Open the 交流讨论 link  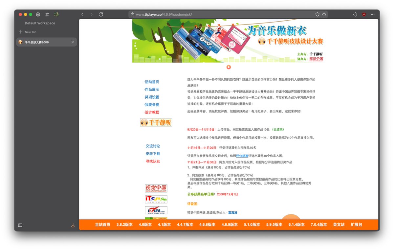153,146
